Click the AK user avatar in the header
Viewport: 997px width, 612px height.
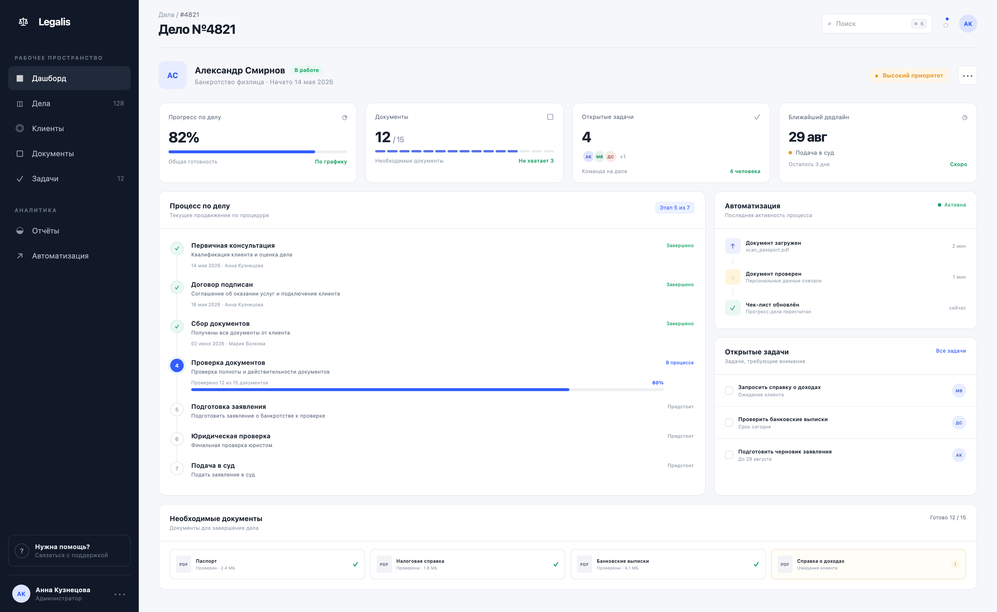pyautogui.click(x=968, y=24)
